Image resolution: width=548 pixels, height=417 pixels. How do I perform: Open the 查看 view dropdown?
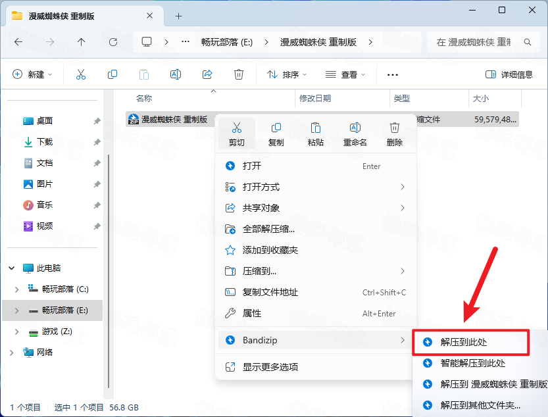pos(345,74)
